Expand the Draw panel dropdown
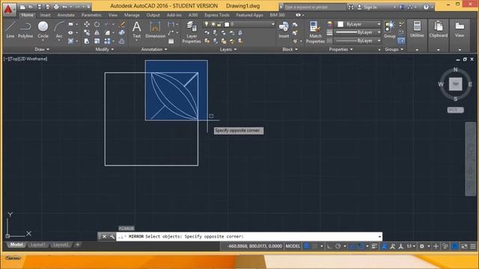479x269 pixels. (42, 49)
